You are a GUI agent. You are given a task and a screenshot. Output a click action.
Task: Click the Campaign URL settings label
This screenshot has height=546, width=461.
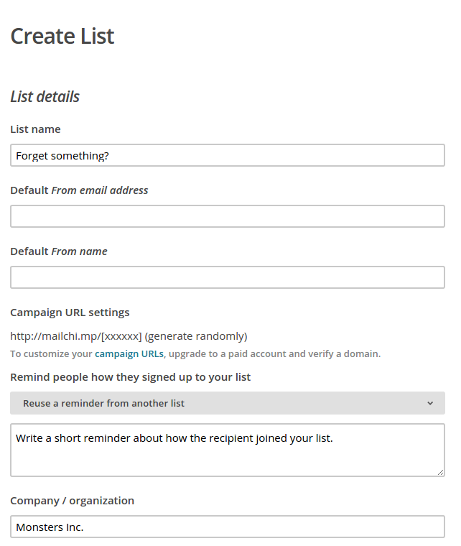coord(70,313)
